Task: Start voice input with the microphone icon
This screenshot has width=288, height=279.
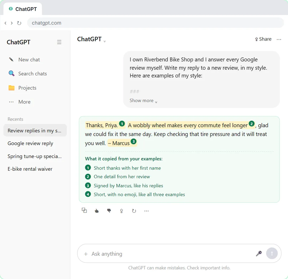Action: [x=259, y=253]
